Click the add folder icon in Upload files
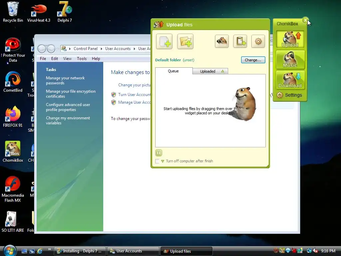Image resolution: width=341 pixels, height=256 pixels. click(x=185, y=41)
